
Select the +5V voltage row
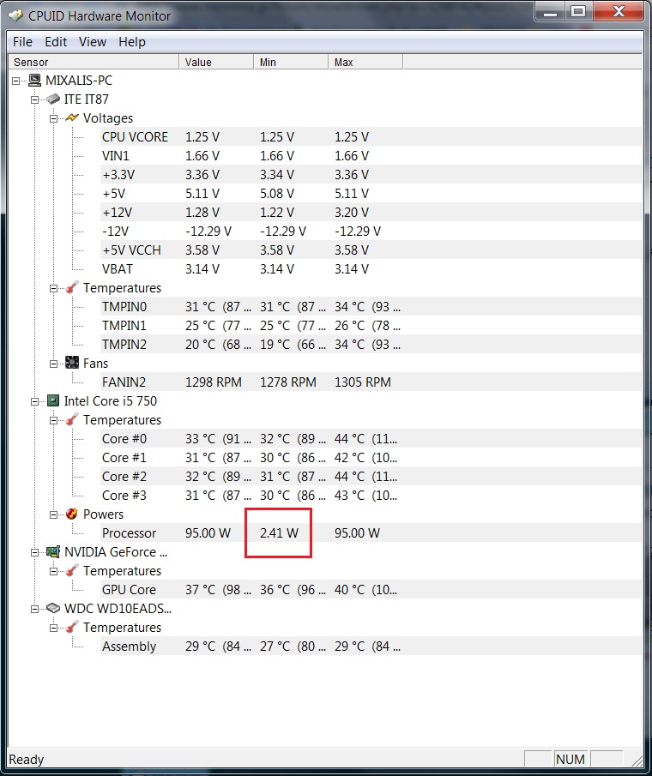[371, 193]
